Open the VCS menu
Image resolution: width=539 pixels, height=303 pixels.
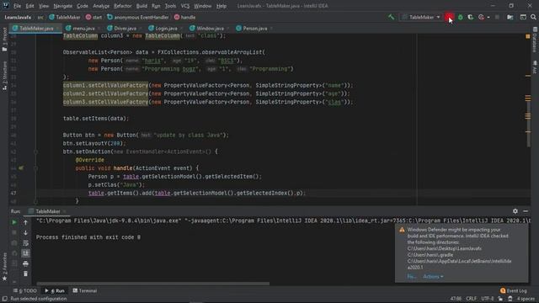[185, 6]
